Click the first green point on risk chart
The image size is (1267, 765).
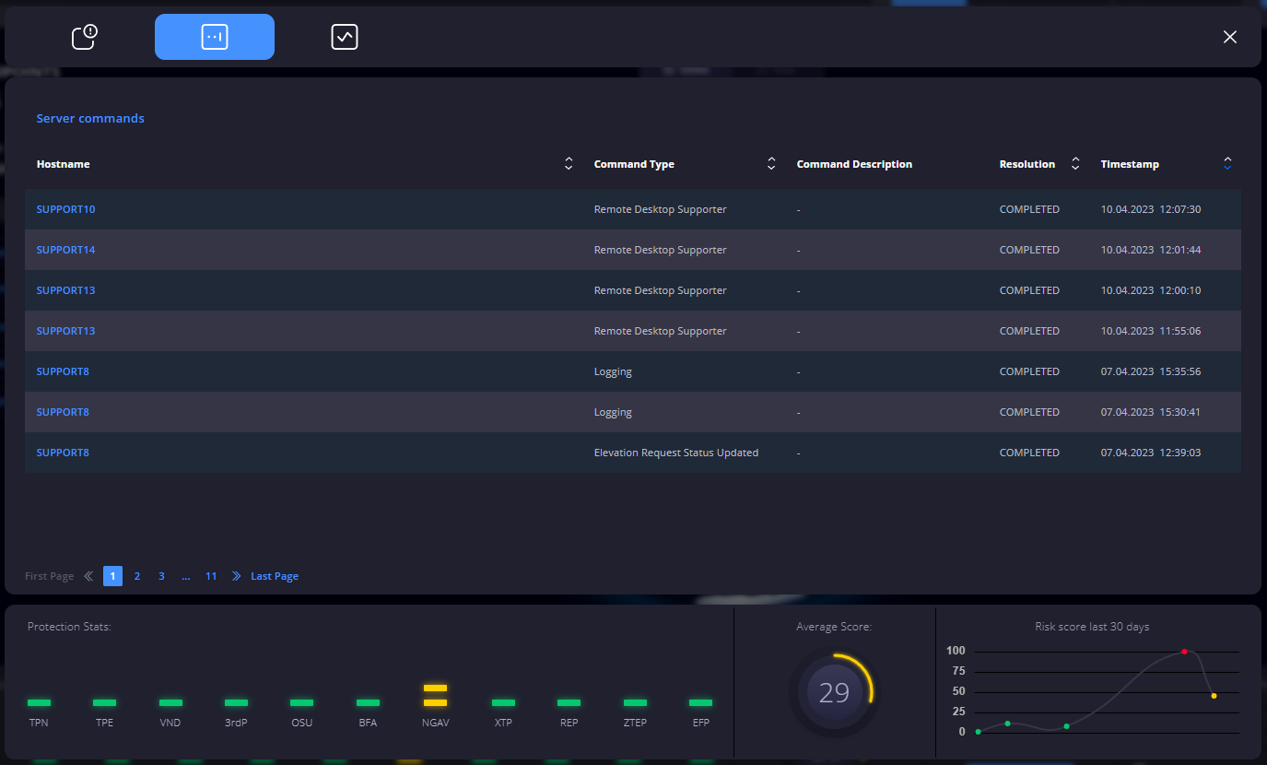pyautogui.click(x=978, y=732)
